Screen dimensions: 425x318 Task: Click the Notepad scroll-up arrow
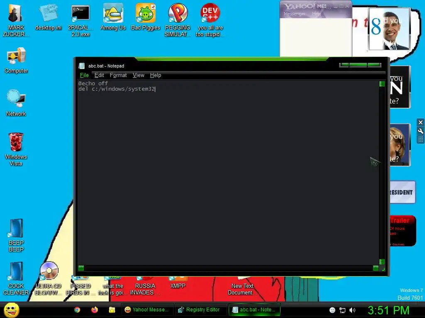tap(382, 84)
